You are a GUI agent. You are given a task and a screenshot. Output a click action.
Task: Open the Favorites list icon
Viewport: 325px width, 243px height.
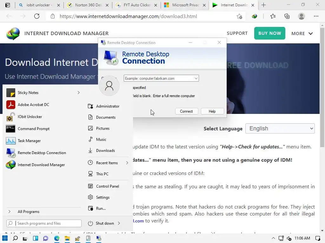273,16
